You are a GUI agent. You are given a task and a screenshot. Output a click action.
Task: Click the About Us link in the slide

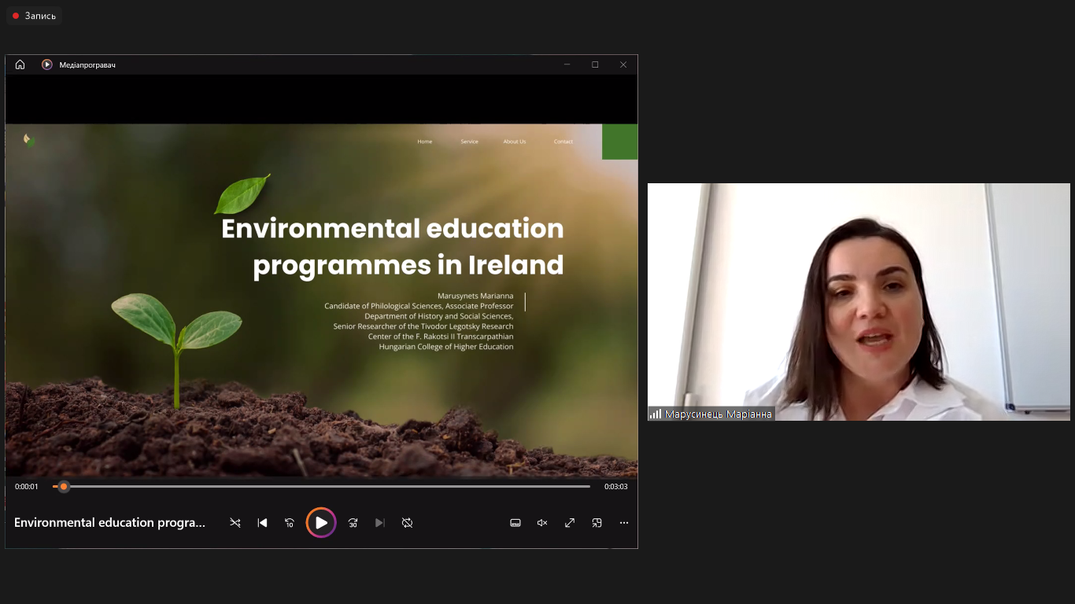(515, 142)
